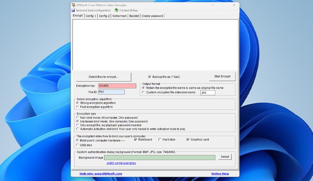Click Select button for background image
Screen dimensions: 313x181
click(x=225, y=157)
